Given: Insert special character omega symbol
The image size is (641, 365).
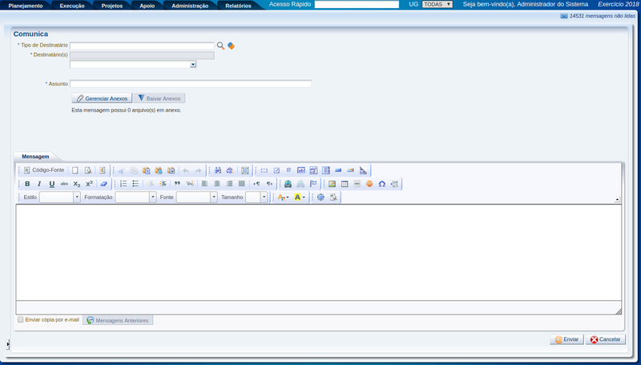Looking at the screenshot, I should pos(382,184).
